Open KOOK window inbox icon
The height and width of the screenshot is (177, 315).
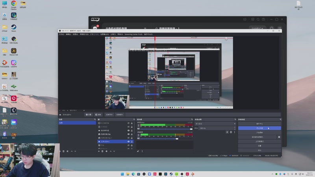[x=245, y=19]
